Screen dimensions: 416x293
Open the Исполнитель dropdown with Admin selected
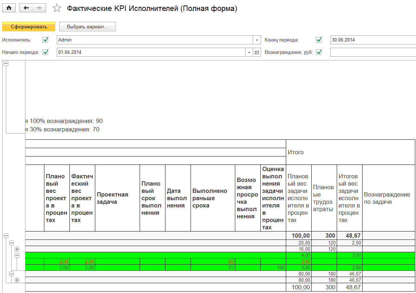[x=257, y=40]
